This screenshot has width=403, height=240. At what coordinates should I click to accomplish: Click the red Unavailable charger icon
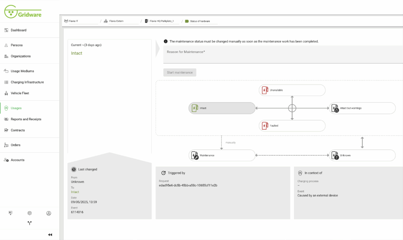pyautogui.click(x=265, y=90)
